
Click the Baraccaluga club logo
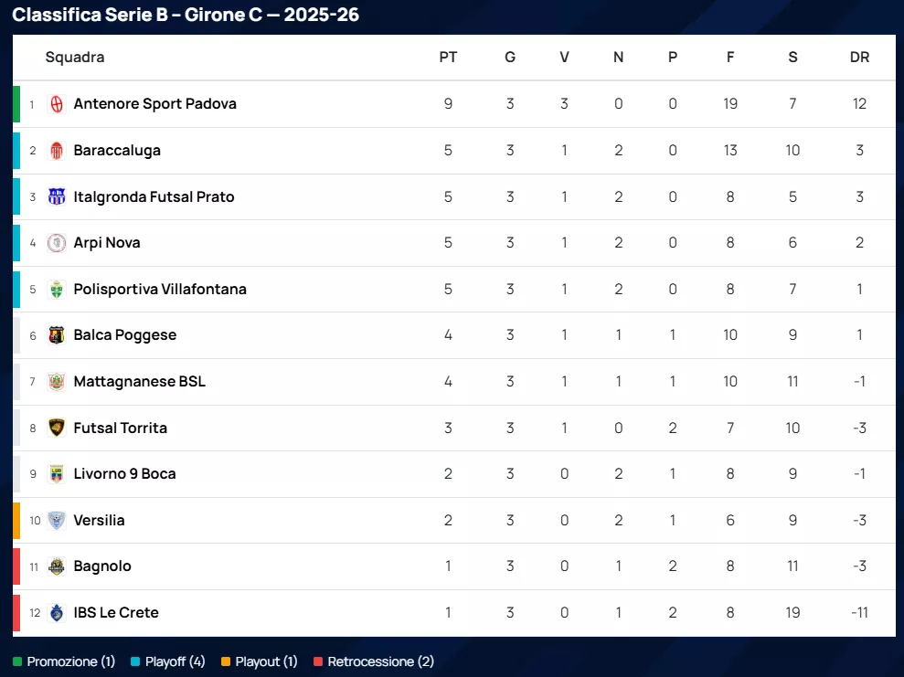pyautogui.click(x=57, y=151)
